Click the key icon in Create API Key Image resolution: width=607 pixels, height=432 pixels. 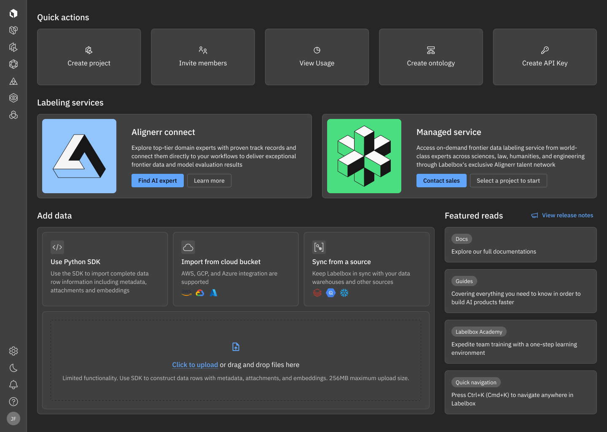tap(545, 50)
